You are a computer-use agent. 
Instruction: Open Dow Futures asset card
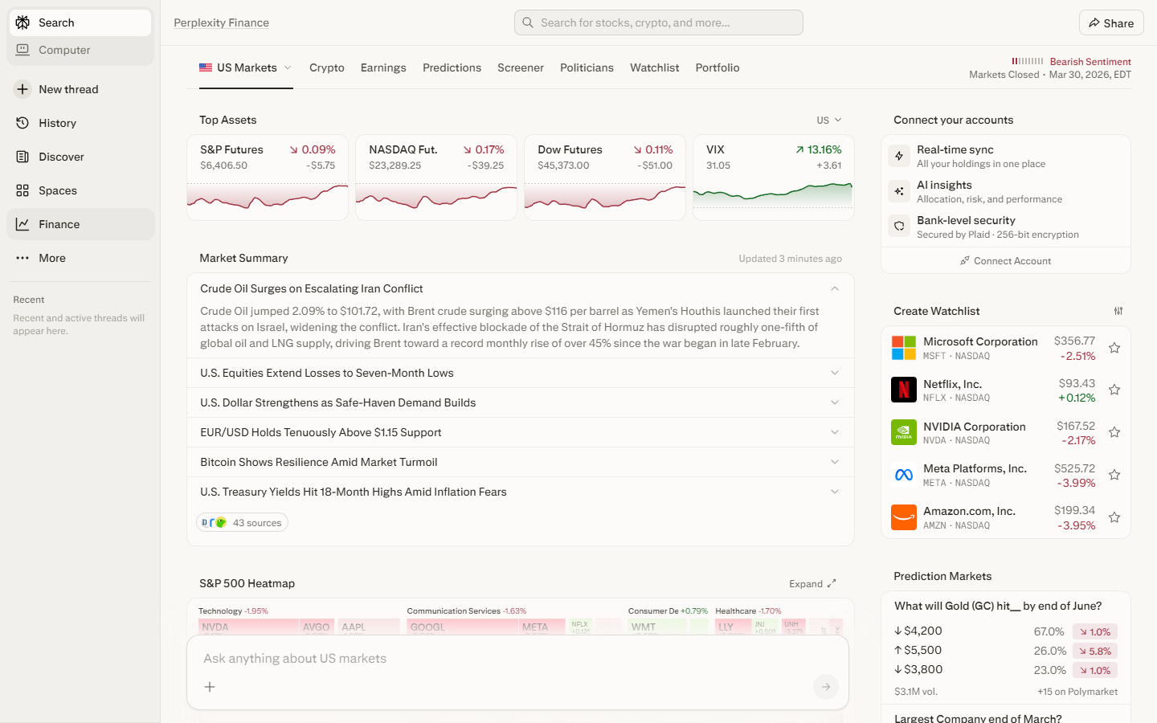point(605,178)
